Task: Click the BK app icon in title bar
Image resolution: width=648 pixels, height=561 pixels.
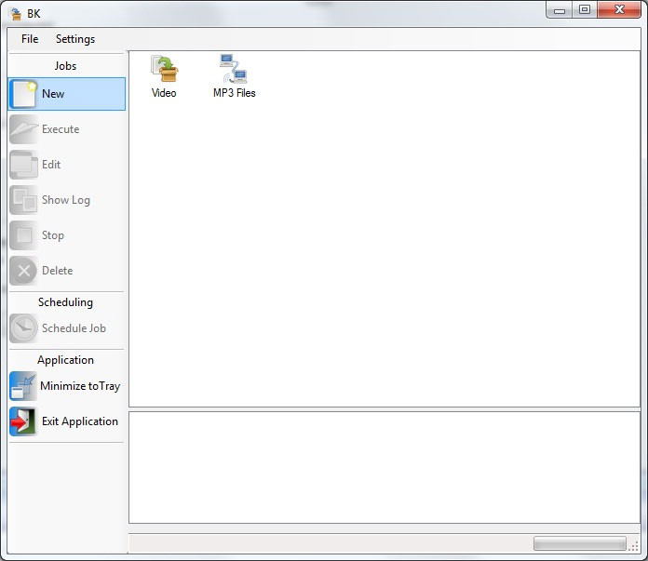Action: [x=16, y=14]
